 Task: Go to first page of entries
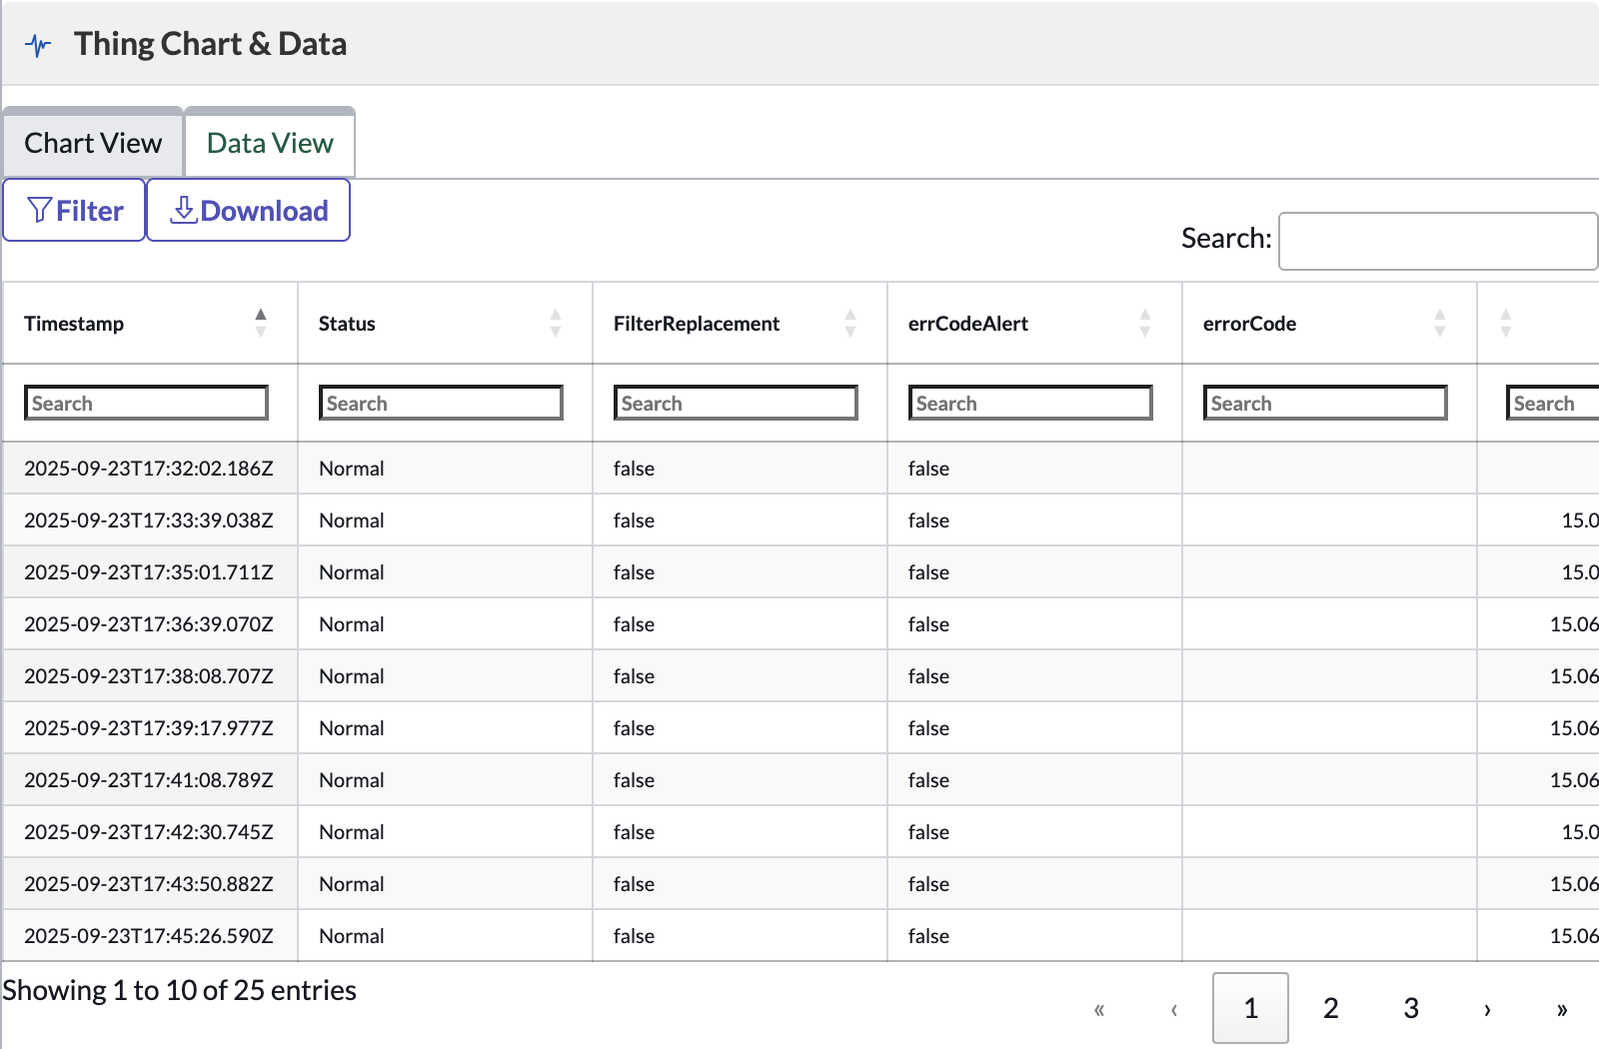tap(1099, 1009)
